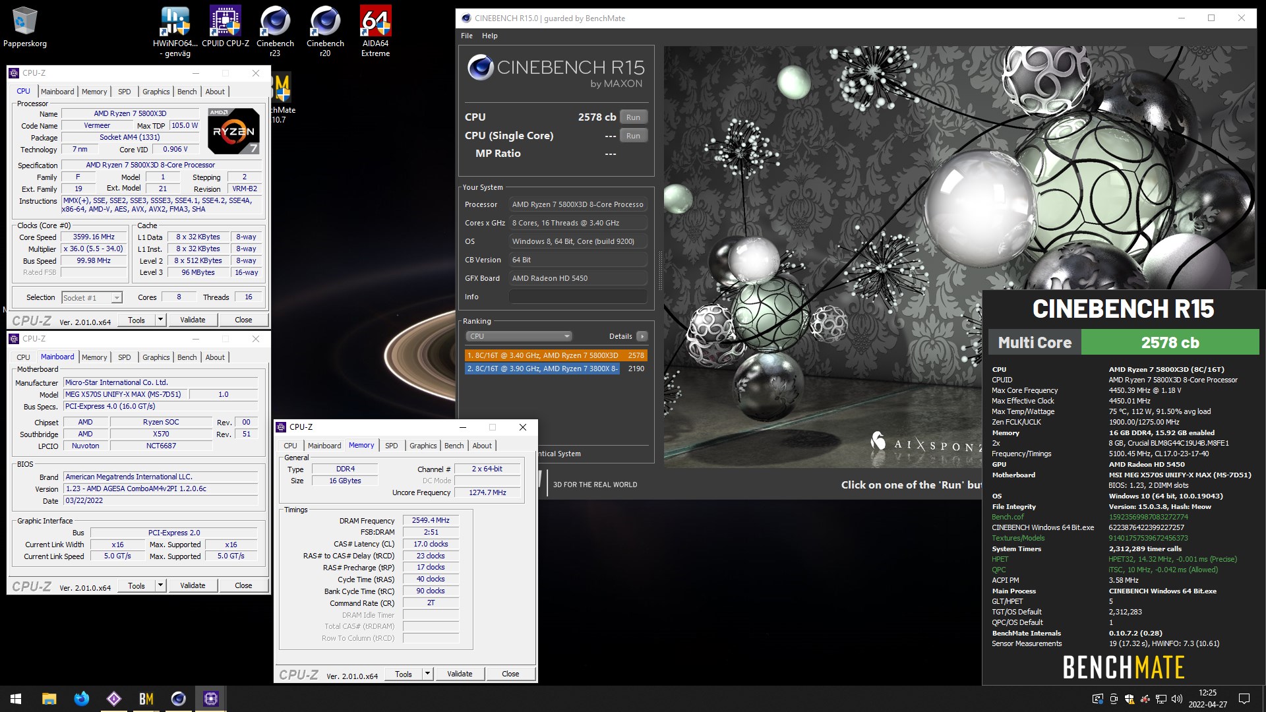Select the Ryzen 7 5800X3D ranking entry
This screenshot has height=712, width=1266.
pyautogui.click(x=556, y=355)
